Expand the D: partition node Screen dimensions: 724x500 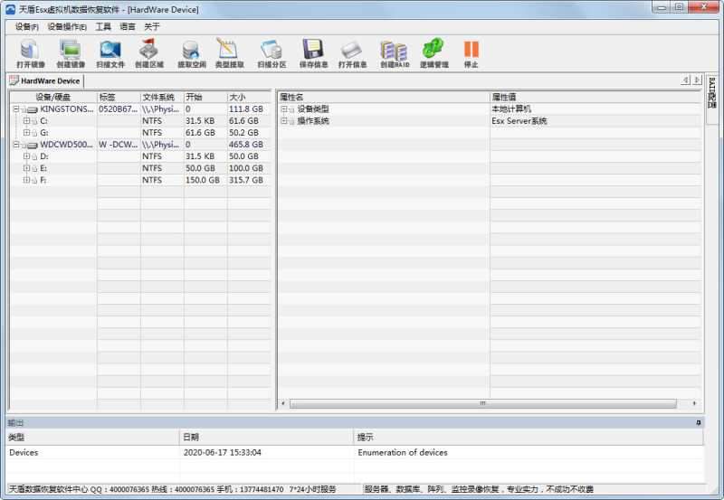26,156
